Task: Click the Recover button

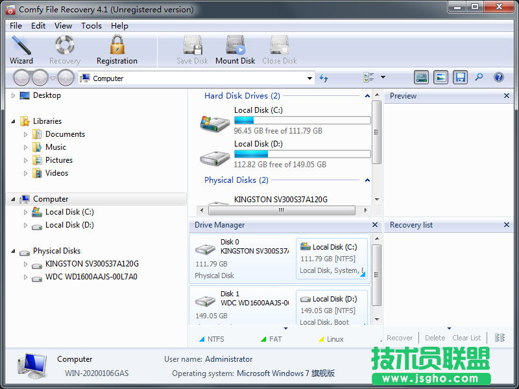Action: click(x=399, y=338)
